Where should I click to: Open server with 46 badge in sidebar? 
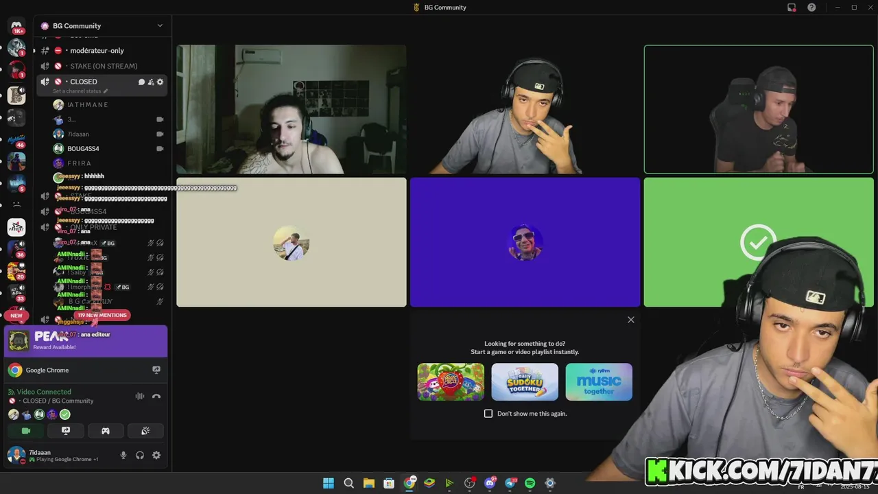coord(16,140)
